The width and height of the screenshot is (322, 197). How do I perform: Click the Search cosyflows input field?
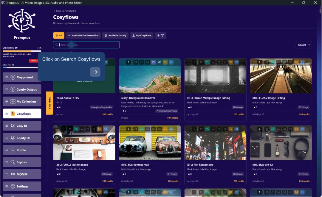click(86, 45)
